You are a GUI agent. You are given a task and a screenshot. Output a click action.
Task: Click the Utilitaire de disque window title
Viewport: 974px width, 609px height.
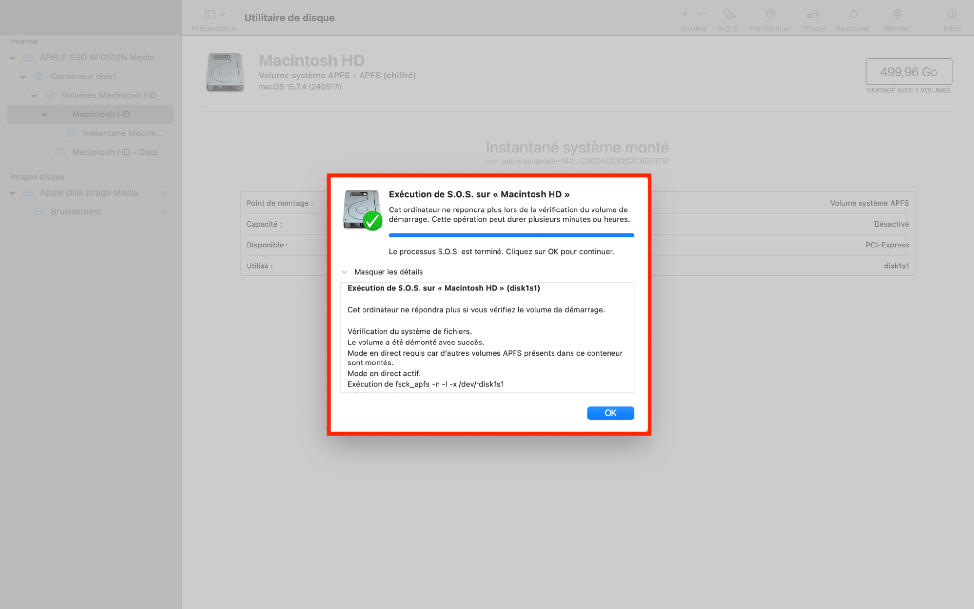click(289, 18)
